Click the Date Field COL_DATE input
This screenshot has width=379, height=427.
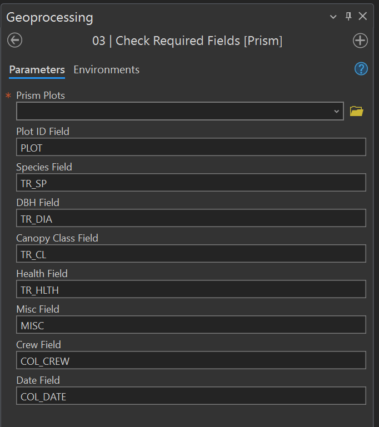pos(191,396)
